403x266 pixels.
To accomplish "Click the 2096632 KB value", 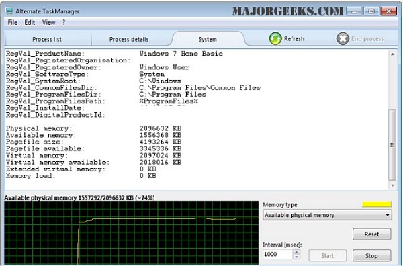I will pyautogui.click(x=161, y=128).
